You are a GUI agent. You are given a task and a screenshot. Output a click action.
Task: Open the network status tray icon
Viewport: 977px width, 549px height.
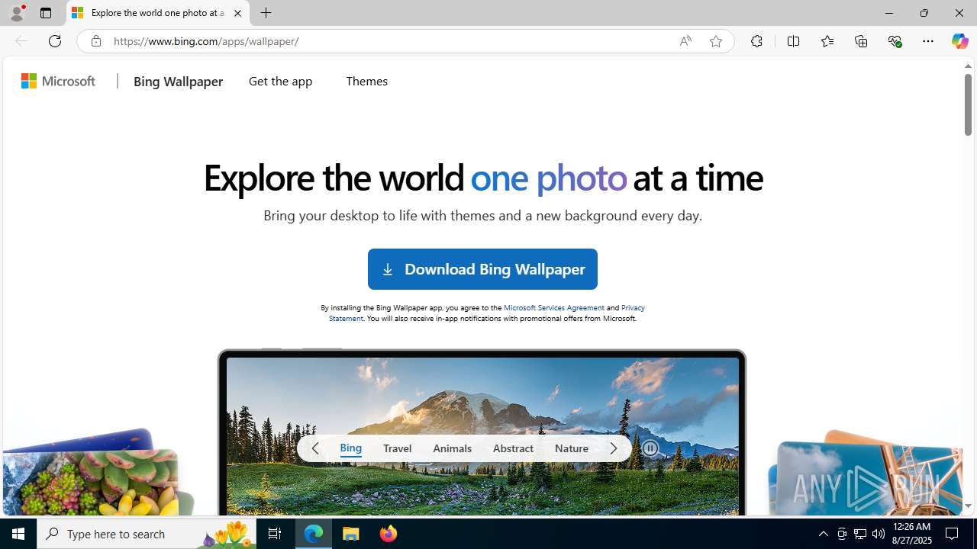coord(860,534)
